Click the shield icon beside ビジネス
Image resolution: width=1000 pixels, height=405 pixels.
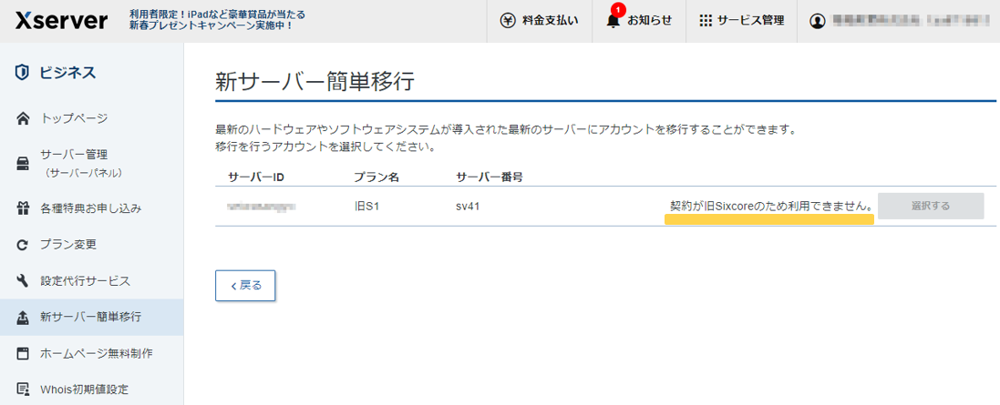tap(23, 73)
